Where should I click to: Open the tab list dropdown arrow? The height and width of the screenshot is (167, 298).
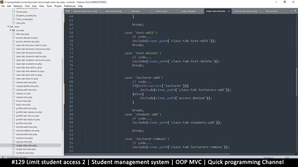tap(295, 11)
